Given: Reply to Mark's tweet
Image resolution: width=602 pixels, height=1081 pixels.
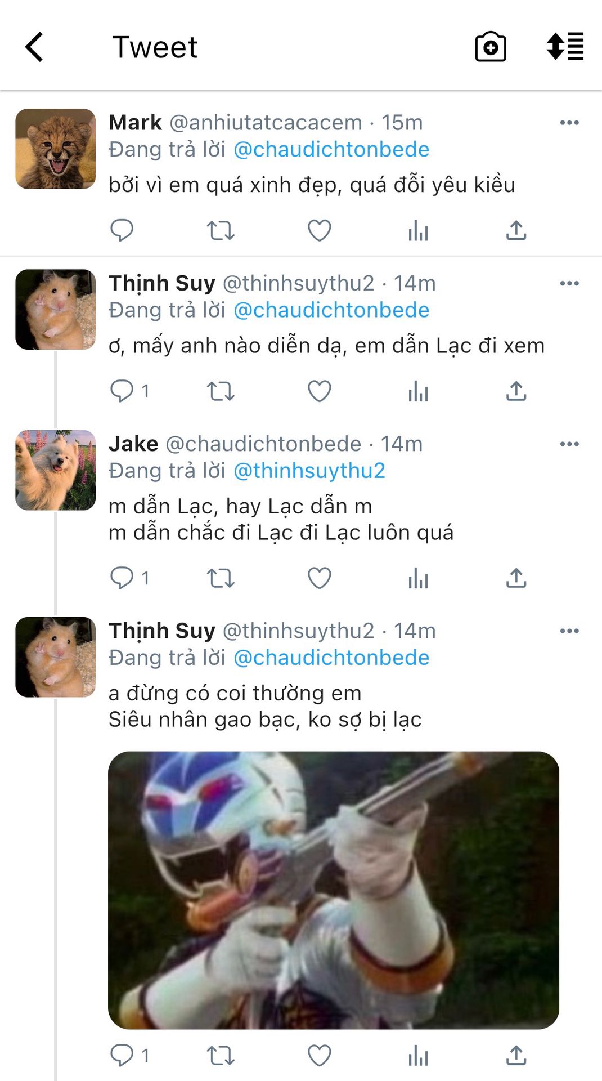Looking at the screenshot, I should click(122, 230).
